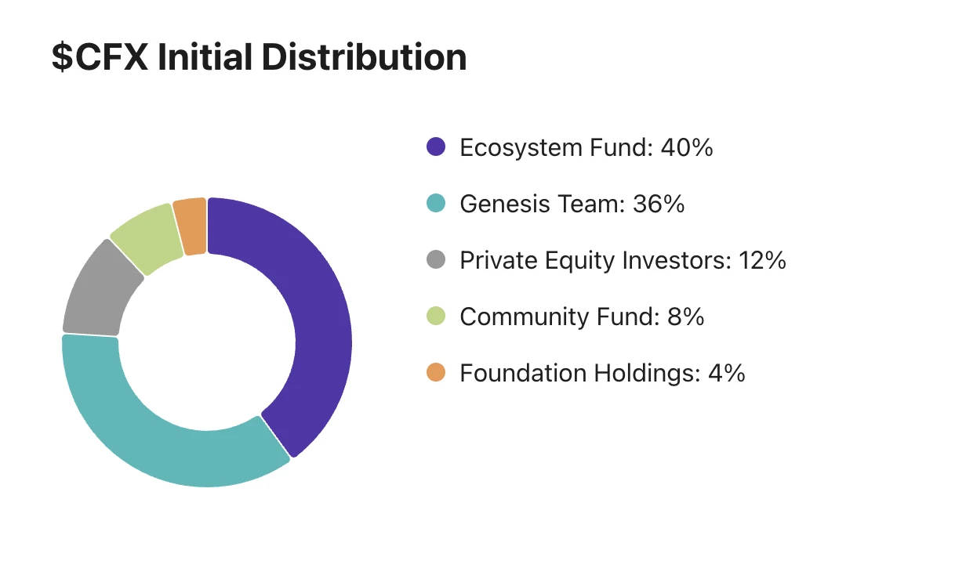Click the orange Foundation Holdings chart segment
Screen dimensions: 955x586
click(x=191, y=226)
